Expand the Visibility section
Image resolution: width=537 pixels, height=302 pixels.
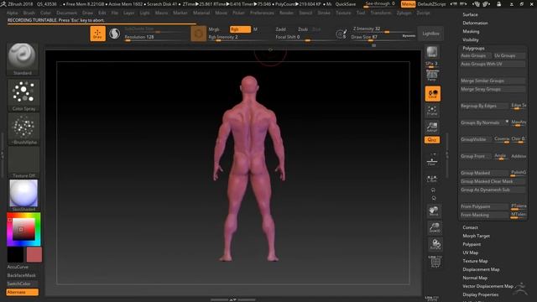tap(471, 39)
